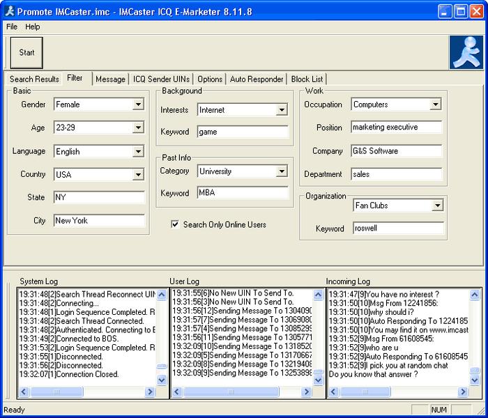Click the IMCaster running man logo
Image resolution: width=488 pixels, height=418 pixels.
pos(466,52)
